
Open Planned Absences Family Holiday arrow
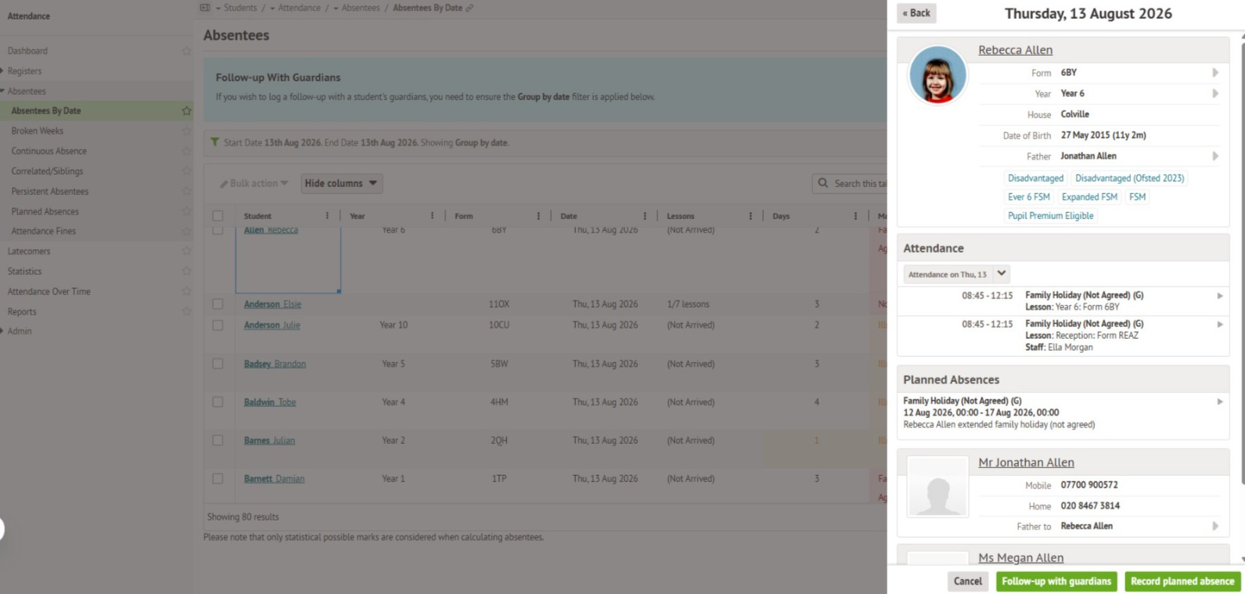pyautogui.click(x=1219, y=401)
